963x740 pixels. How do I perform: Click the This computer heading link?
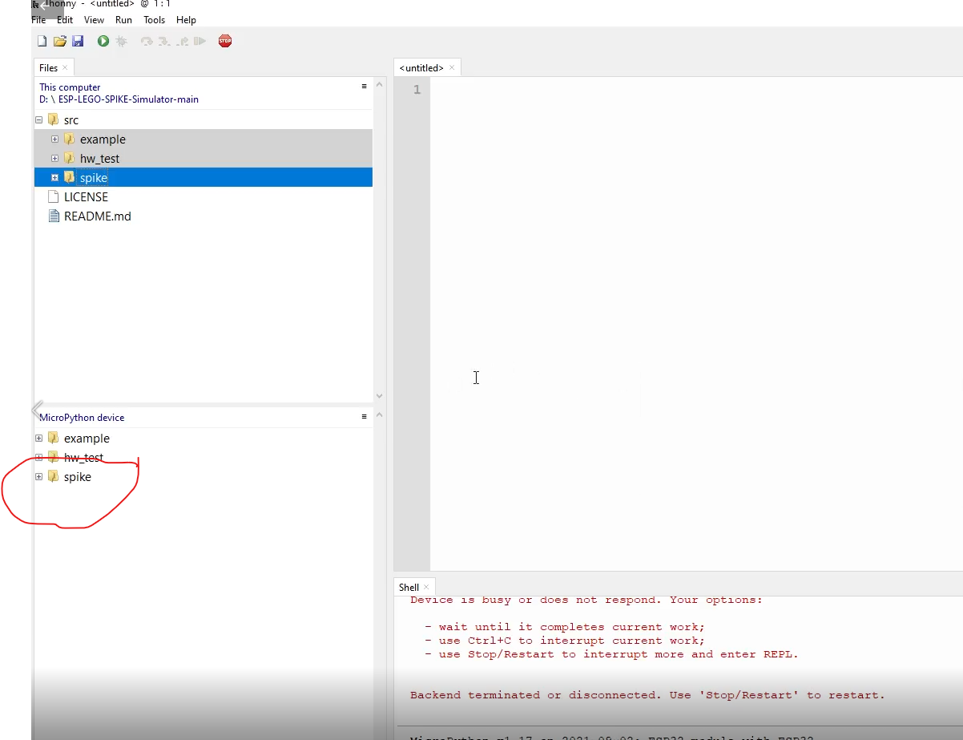pyautogui.click(x=70, y=87)
